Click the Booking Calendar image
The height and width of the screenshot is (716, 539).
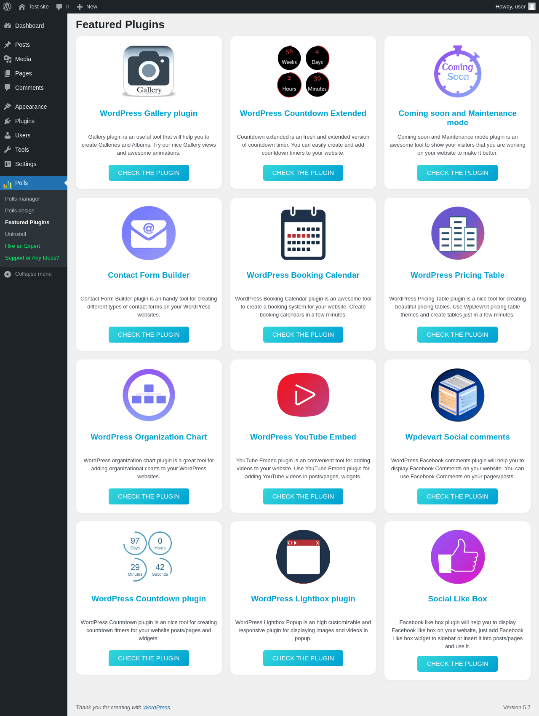(x=303, y=233)
